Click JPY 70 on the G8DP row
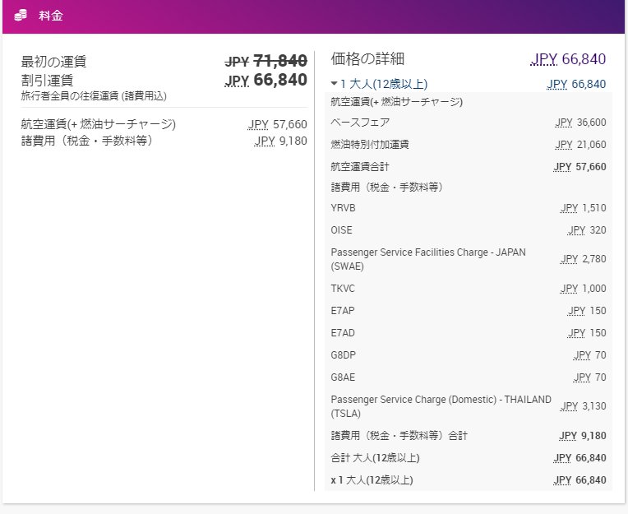 tap(589, 355)
